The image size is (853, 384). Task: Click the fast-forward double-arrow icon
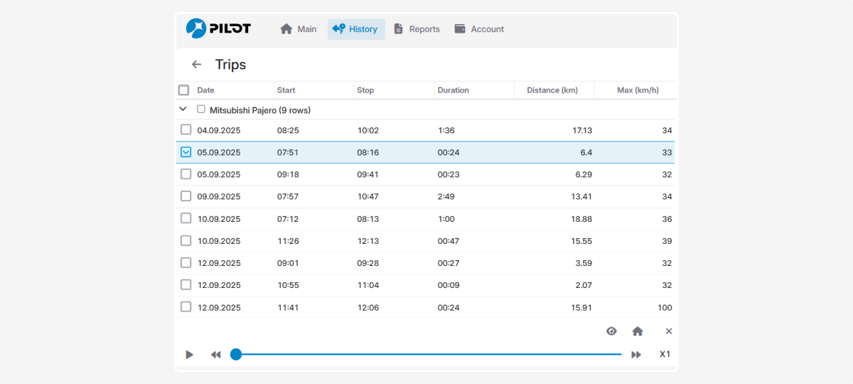pos(636,355)
